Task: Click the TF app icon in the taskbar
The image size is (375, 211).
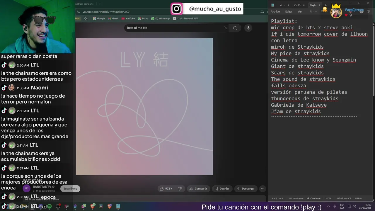Action: (67, 206)
